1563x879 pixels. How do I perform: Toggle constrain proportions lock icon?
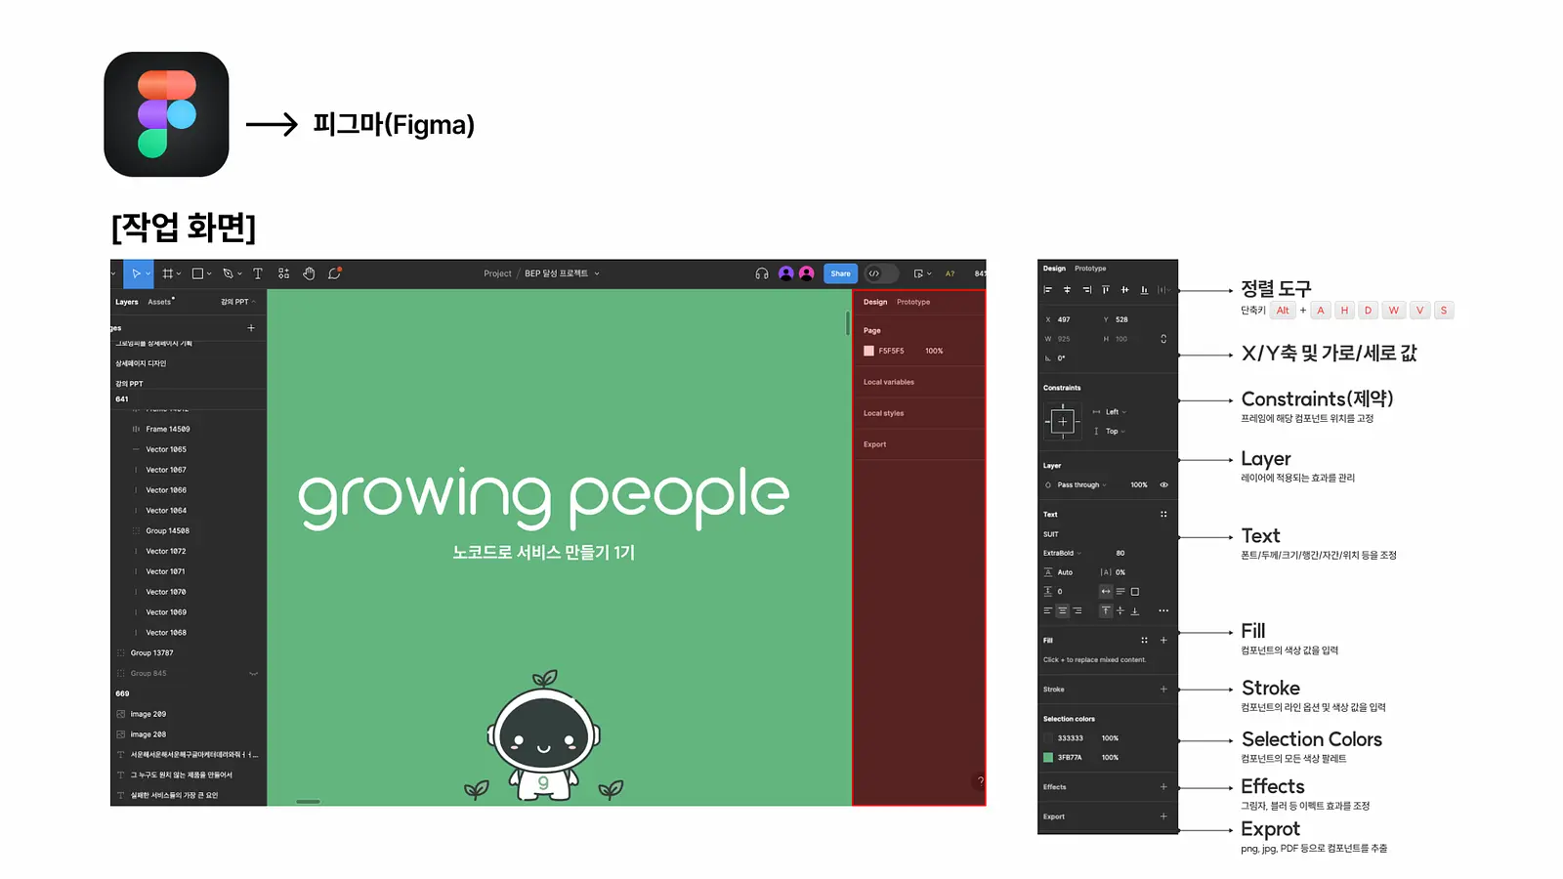click(1163, 339)
